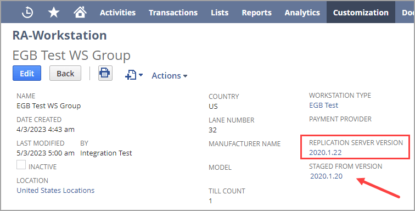The height and width of the screenshot is (211, 415).
Task: Open the Activities menu
Action: click(x=117, y=13)
